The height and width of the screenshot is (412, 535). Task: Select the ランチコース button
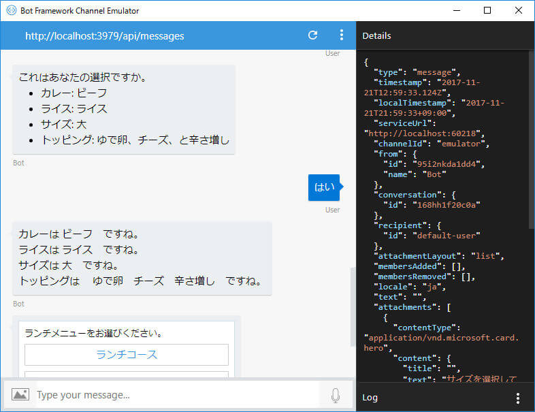pyautogui.click(x=127, y=355)
